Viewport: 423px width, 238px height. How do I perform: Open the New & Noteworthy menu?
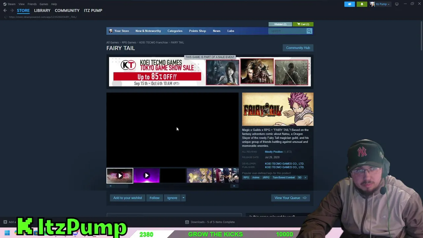148,31
